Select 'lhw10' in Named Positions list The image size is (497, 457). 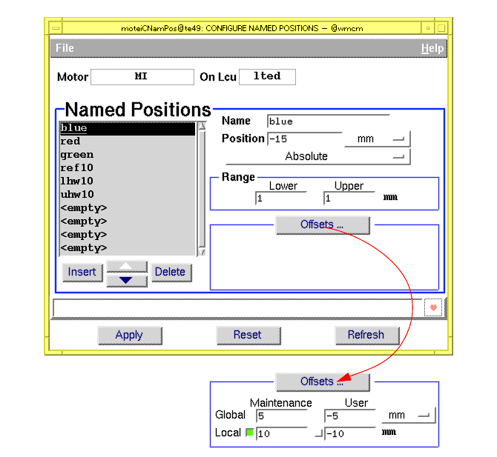pyautogui.click(x=128, y=181)
